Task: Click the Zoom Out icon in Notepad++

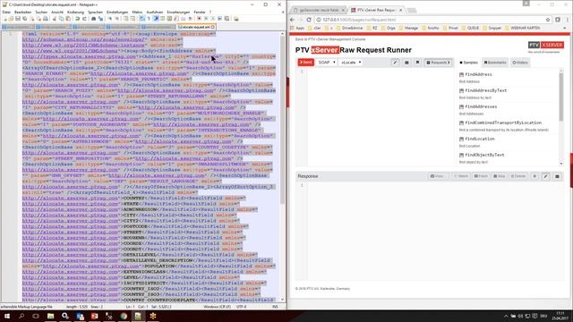Action: pyautogui.click(x=116, y=19)
